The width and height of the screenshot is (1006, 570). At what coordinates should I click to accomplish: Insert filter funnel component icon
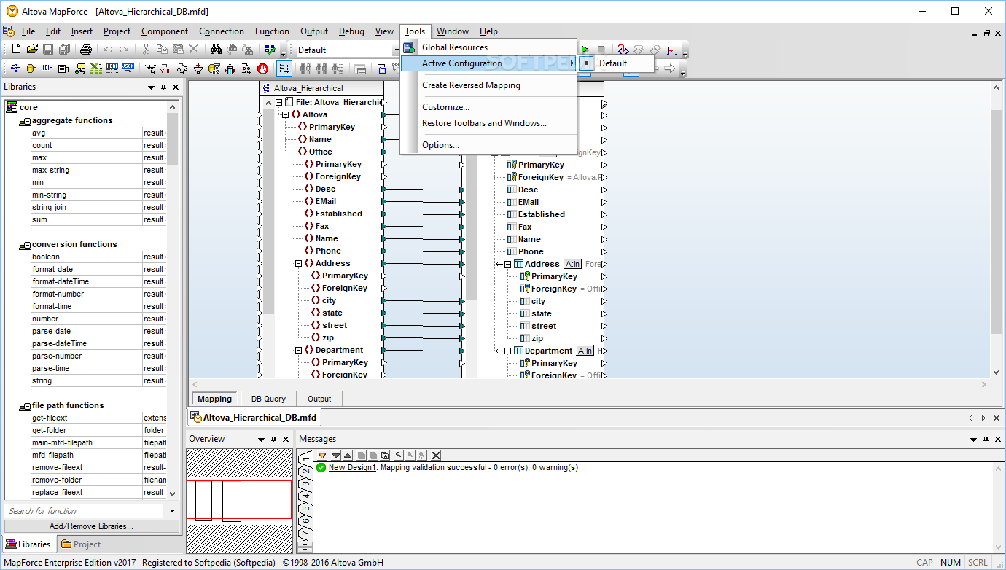[x=198, y=69]
